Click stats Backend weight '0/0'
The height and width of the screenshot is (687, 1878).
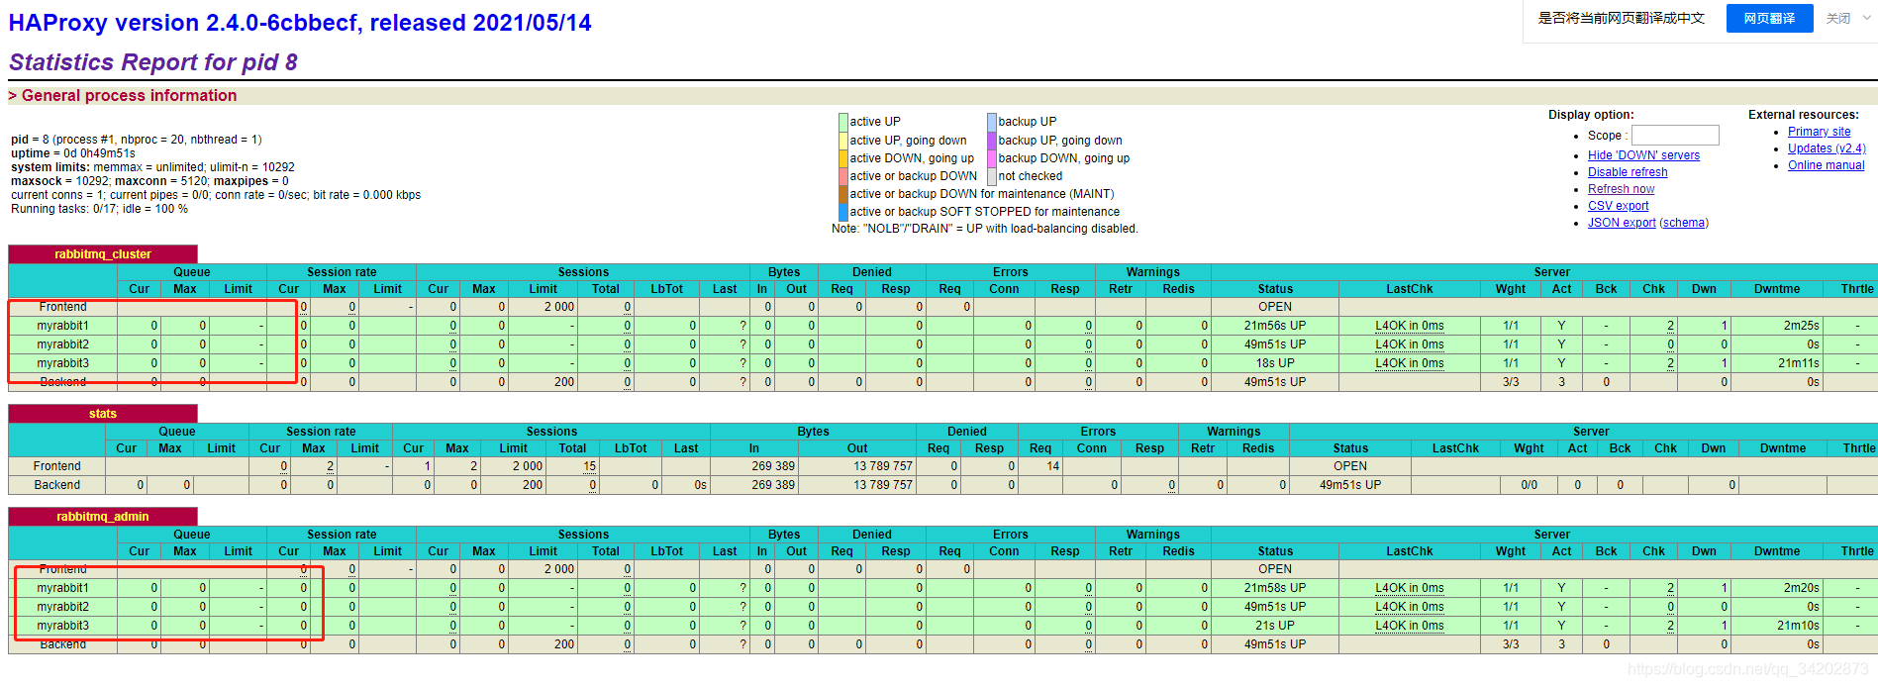(x=1529, y=485)
